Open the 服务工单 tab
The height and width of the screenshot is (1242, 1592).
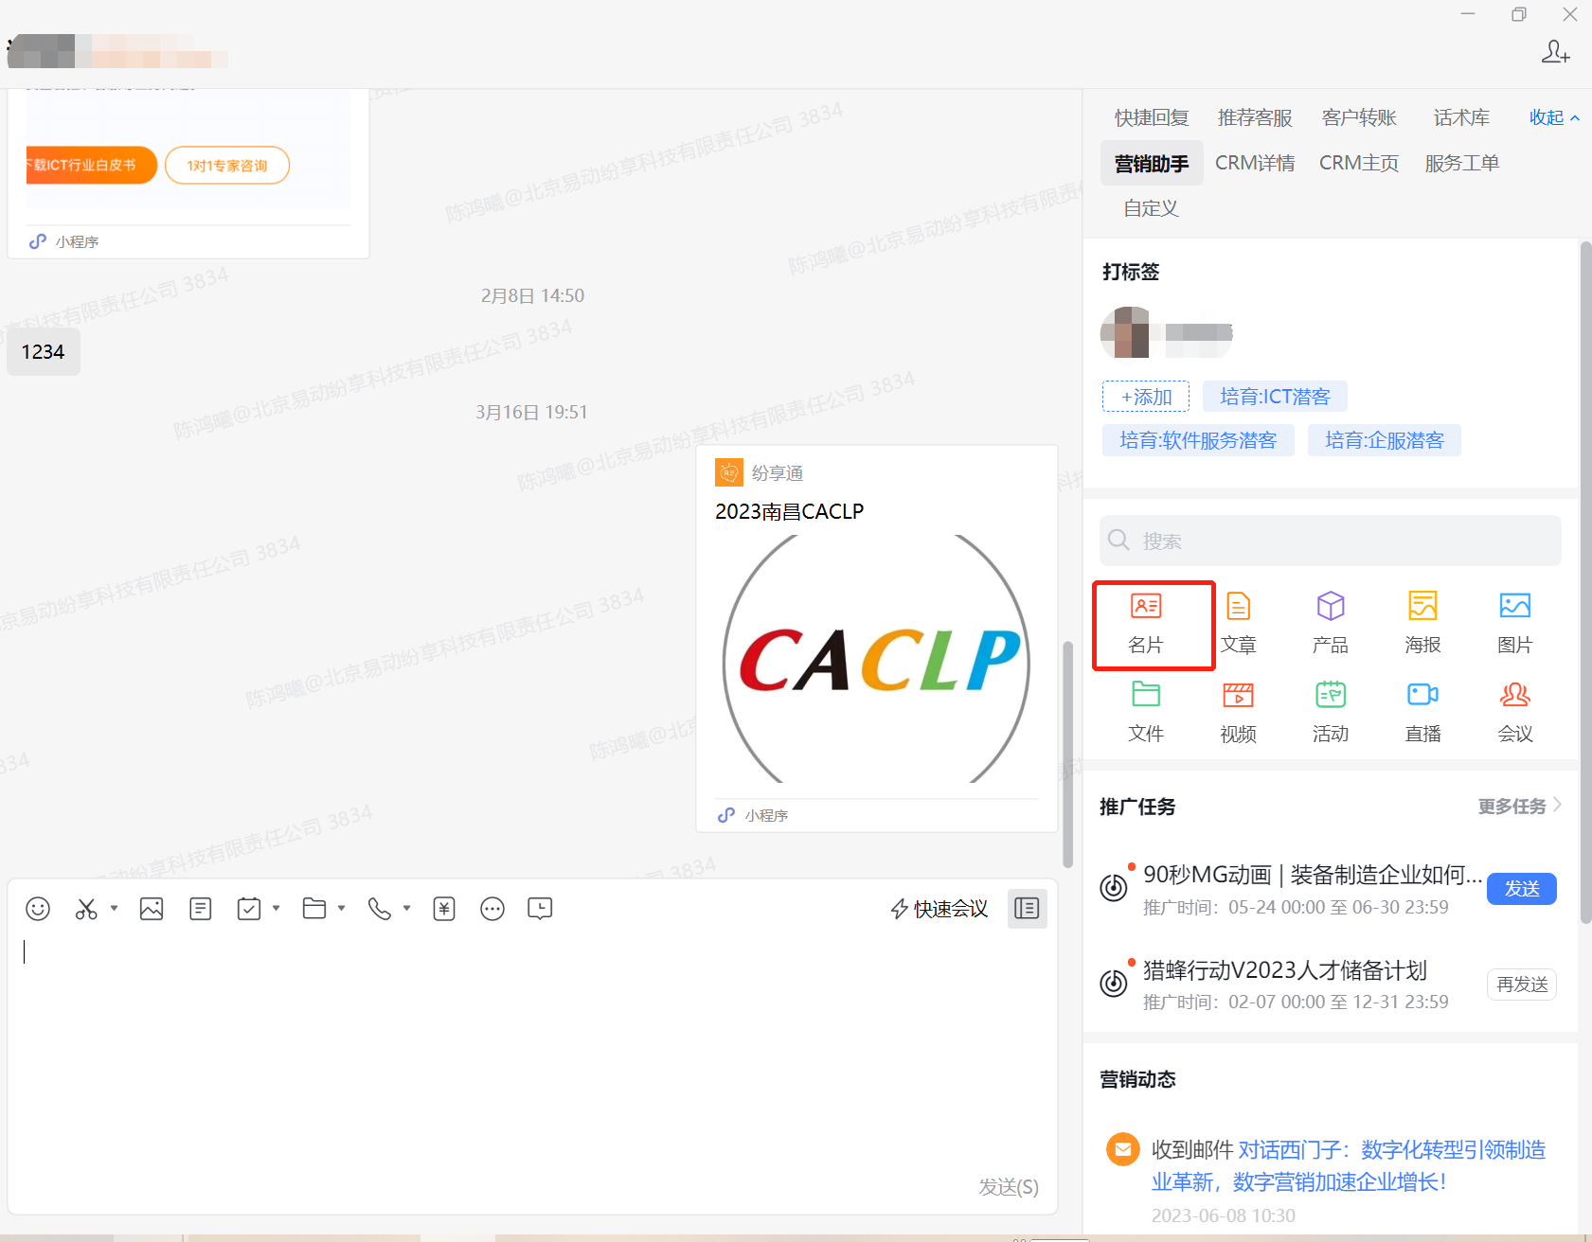pos(1461,163)
